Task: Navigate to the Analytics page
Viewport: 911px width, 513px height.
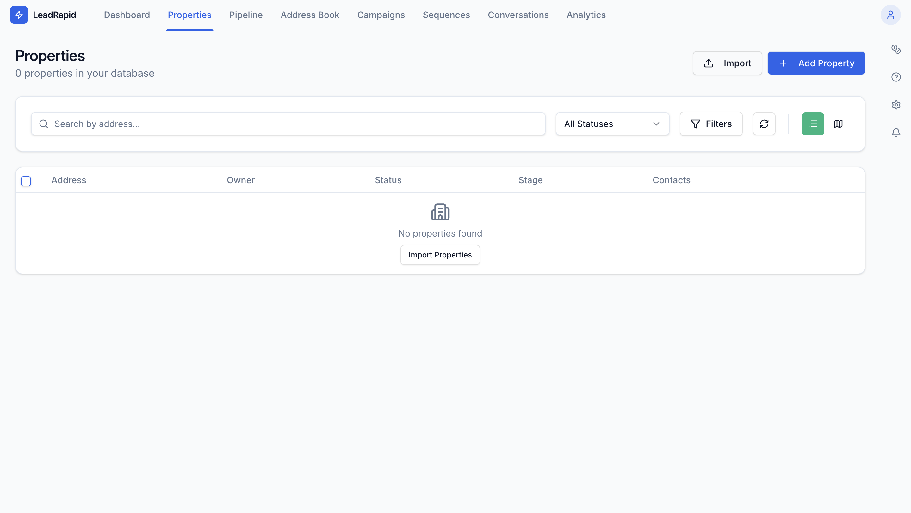Action: tap(586, 15)
